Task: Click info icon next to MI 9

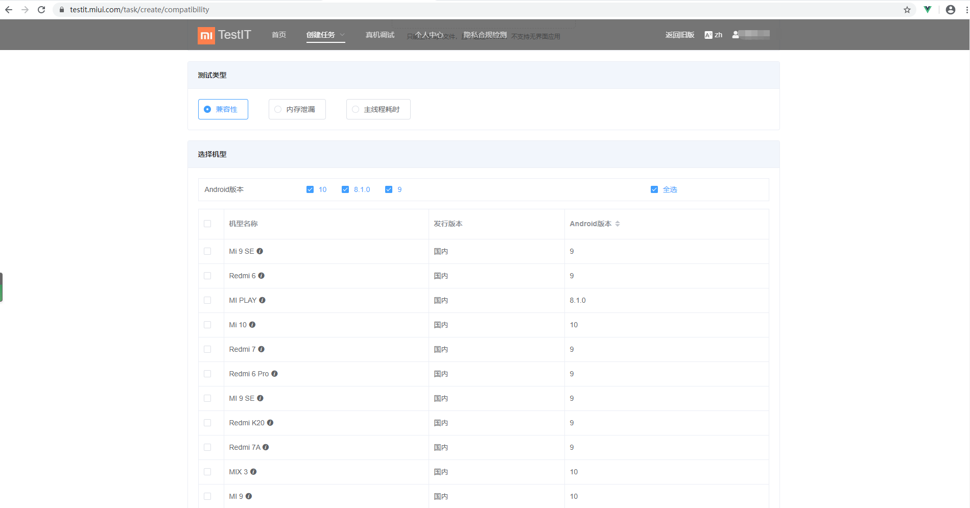Action: 249,496
